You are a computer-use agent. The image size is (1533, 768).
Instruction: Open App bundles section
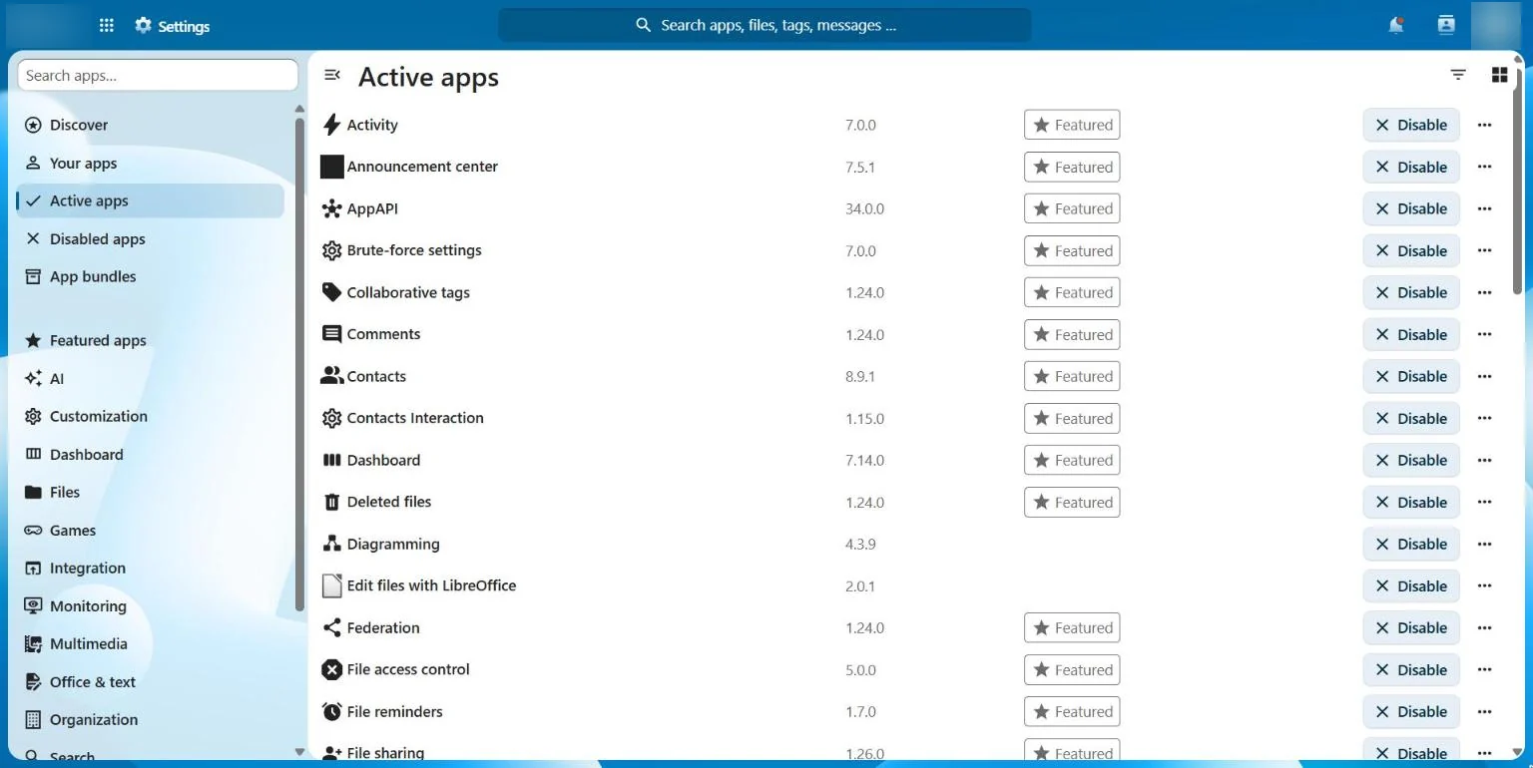[151, 276]
